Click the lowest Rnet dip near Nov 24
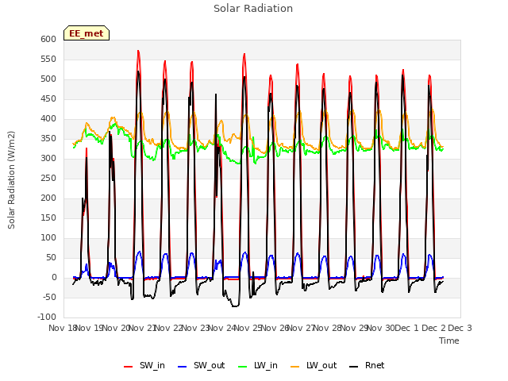 click(235, 306)
